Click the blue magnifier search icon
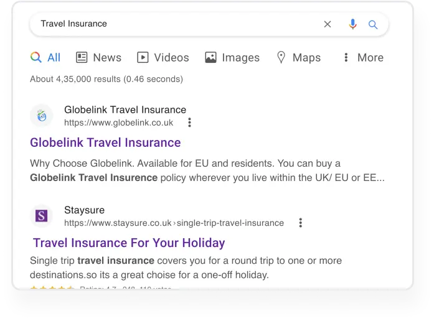434x321 pixels. [x=373, y=25]
